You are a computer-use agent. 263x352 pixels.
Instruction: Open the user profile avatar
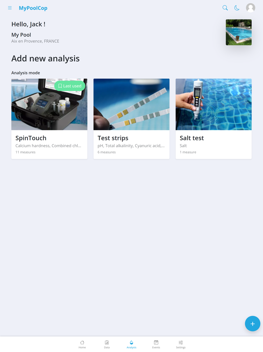(251, 8)
